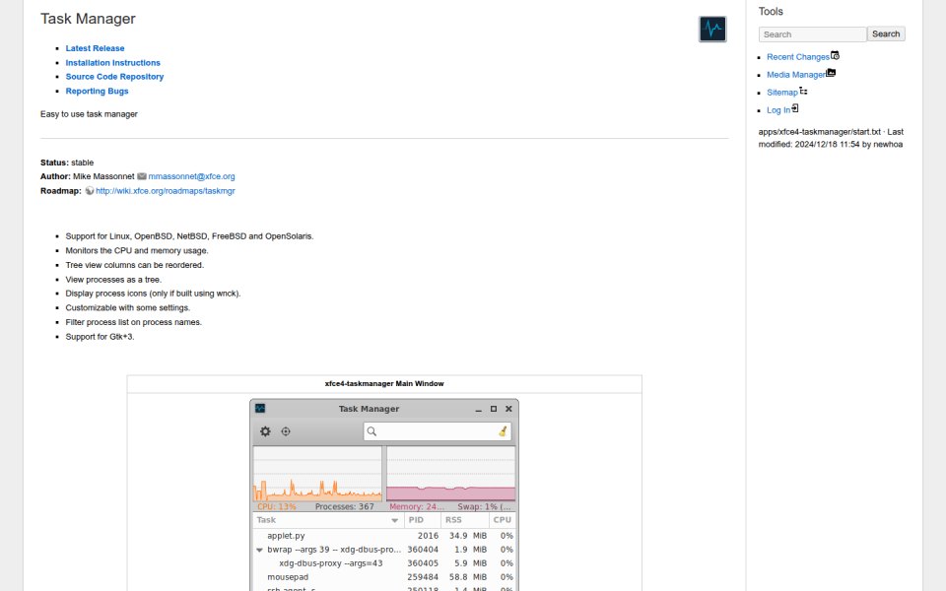This screenshot has width=946, height=591.
Task: Sort by the CPU column header
Action: coord(502,520)
